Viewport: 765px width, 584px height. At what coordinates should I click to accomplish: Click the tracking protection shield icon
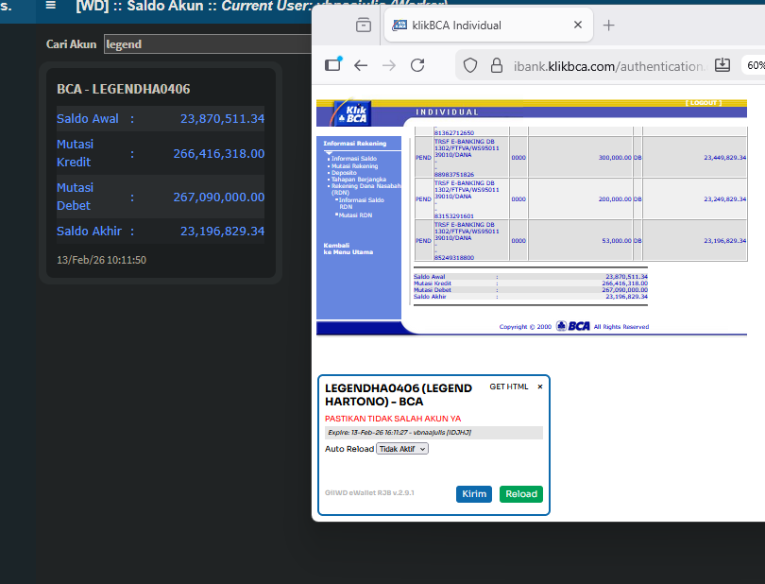(469, 65)
